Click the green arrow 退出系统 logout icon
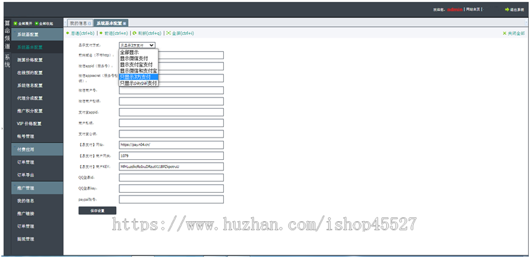This screenshot has width=530, height=258. pyautogui.click(x=507, y=10)
